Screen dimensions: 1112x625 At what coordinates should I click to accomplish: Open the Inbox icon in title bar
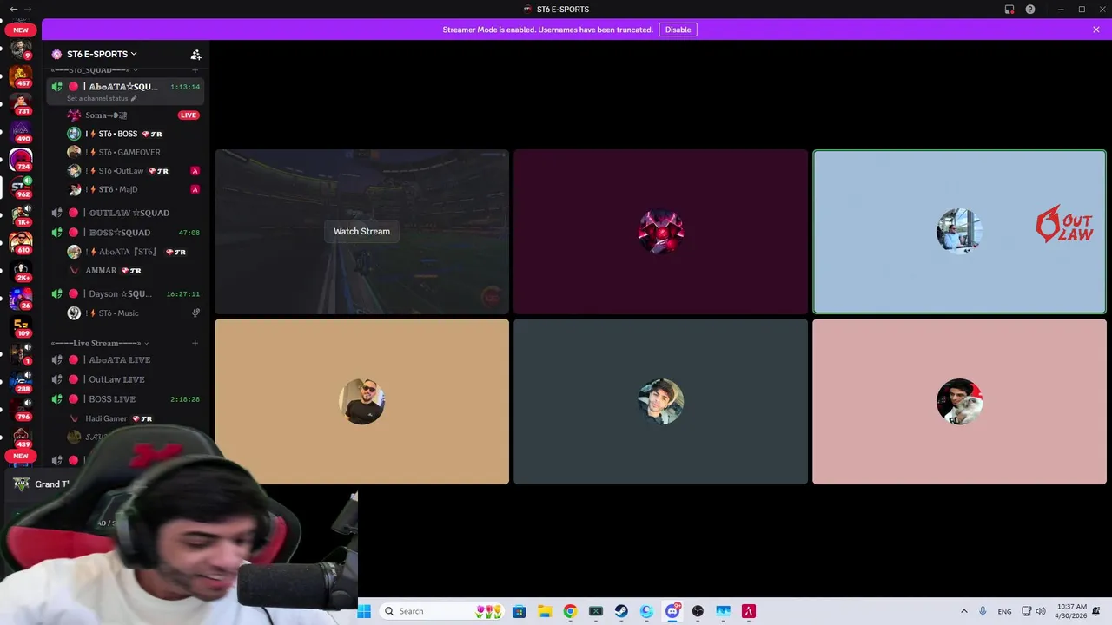coord(1009,9)
